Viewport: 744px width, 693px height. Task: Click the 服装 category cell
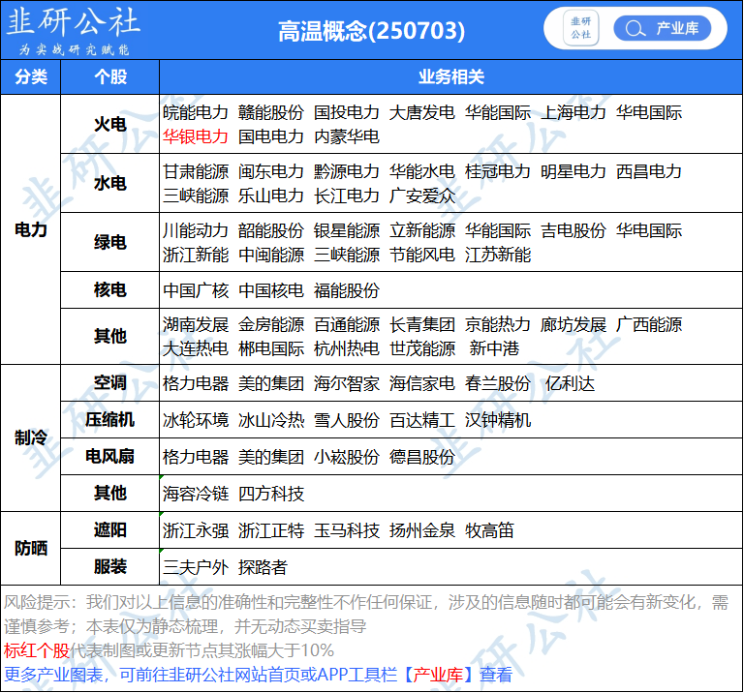(x=110, y=566)
